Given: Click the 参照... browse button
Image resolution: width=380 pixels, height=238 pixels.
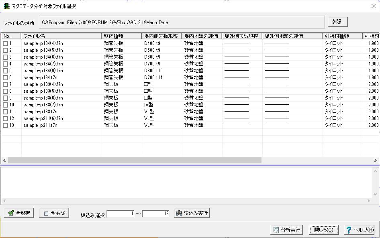Looking at the screenshot, I should pos(338,22).
